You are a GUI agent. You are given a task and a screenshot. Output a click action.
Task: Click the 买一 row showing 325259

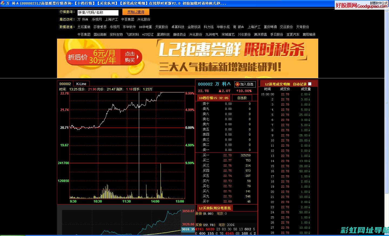226,155
